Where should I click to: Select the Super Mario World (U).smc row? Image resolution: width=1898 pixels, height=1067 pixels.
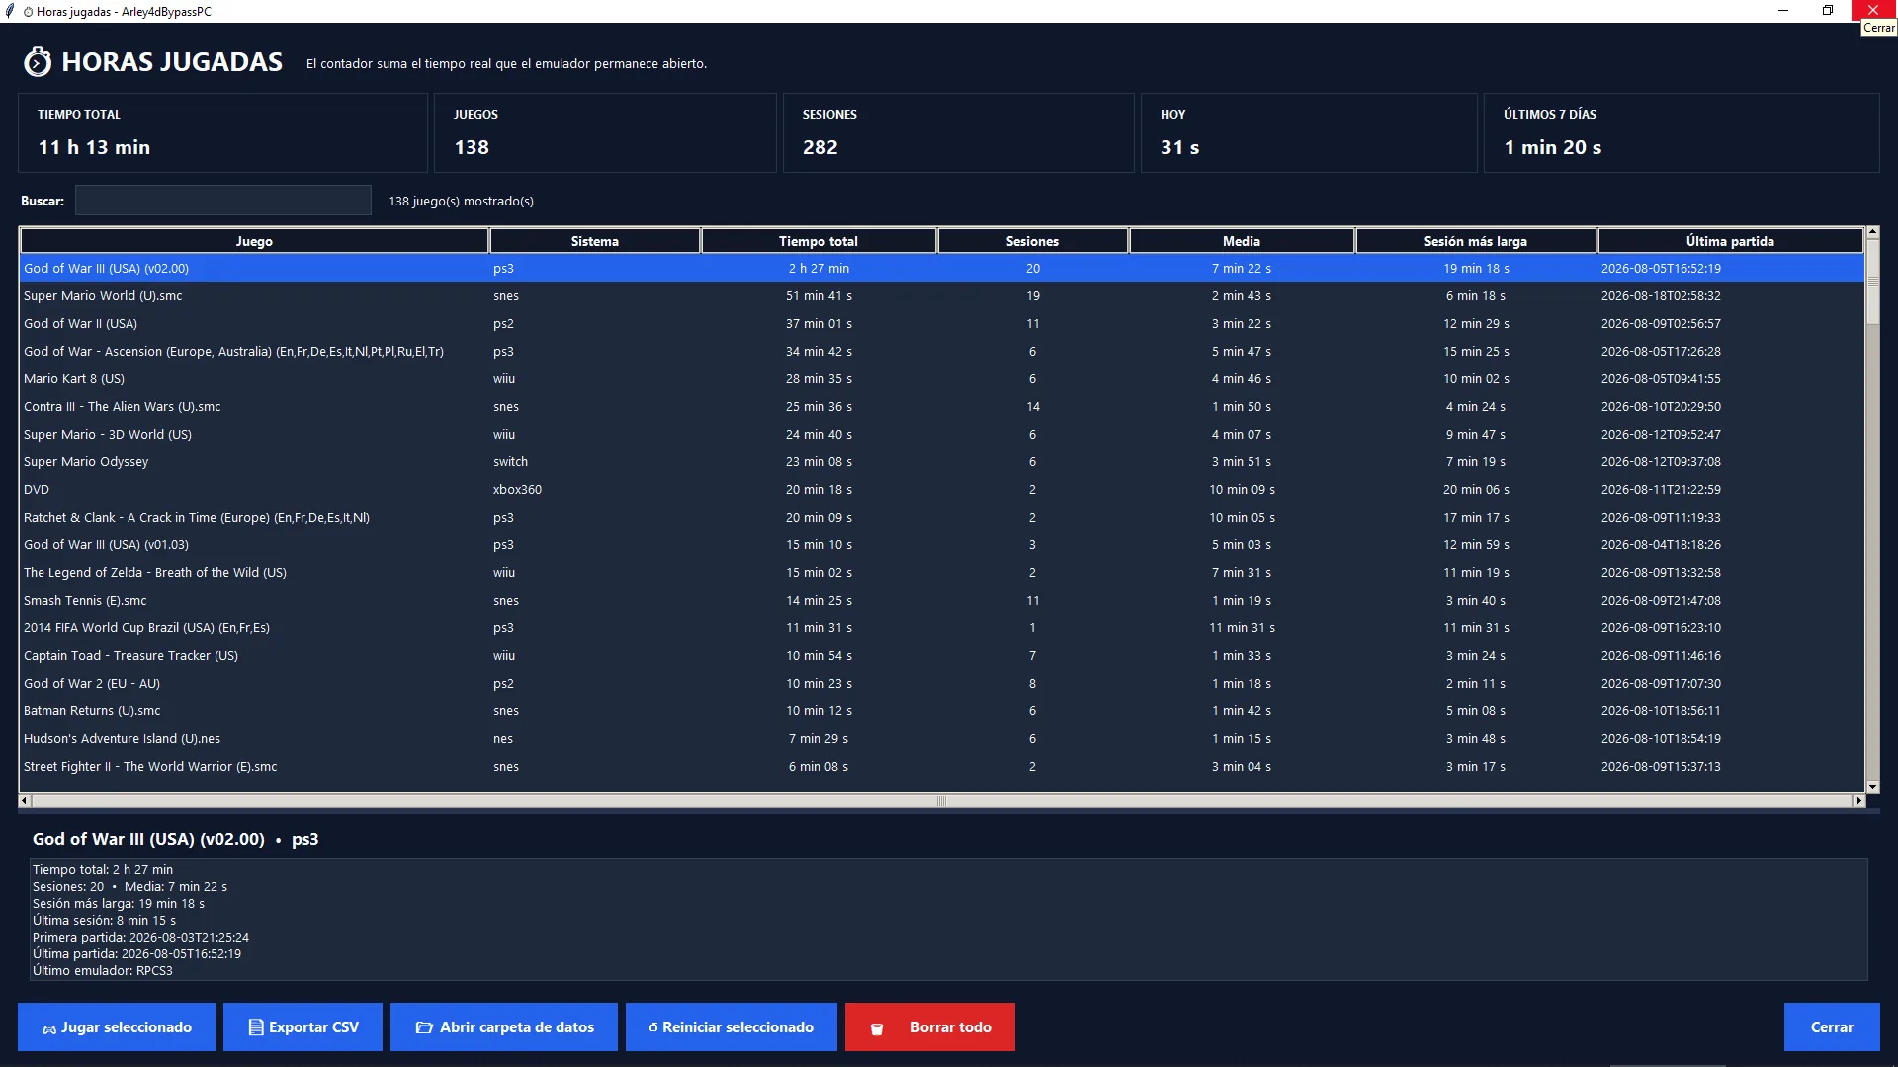(942, 295)
